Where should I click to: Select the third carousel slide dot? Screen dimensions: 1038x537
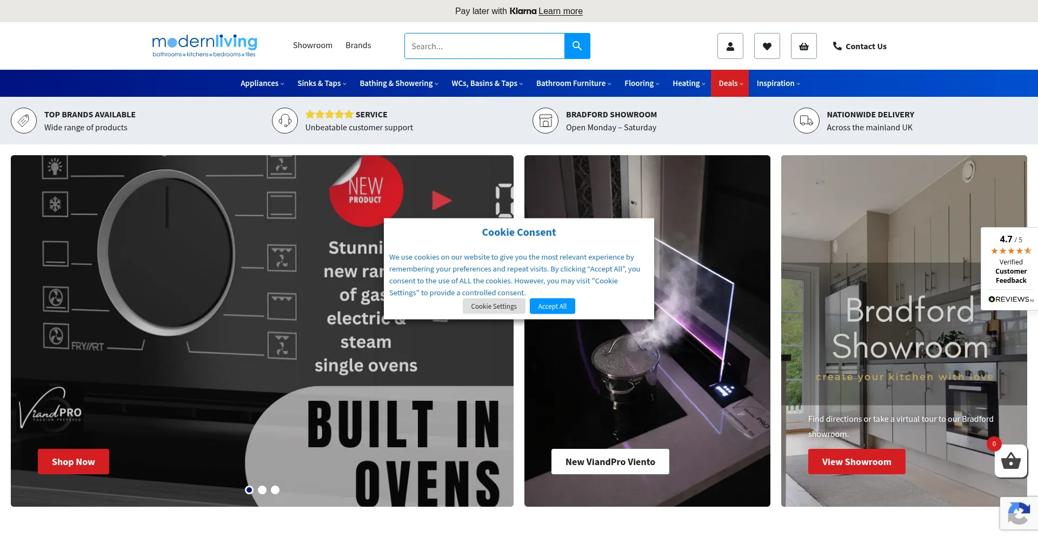tap(275, 489)
